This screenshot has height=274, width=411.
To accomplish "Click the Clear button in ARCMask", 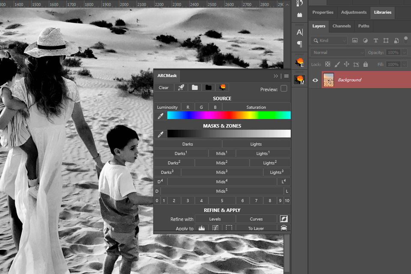I will pos(164,87).
